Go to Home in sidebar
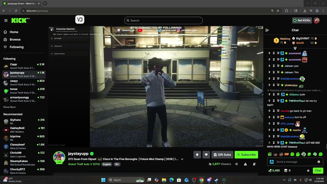The width and height of the screenshot is (327, 184). tap(11, 32)
